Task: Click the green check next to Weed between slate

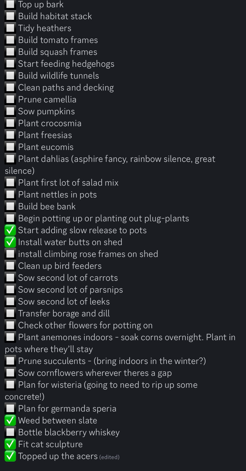Action: (10, 420)
